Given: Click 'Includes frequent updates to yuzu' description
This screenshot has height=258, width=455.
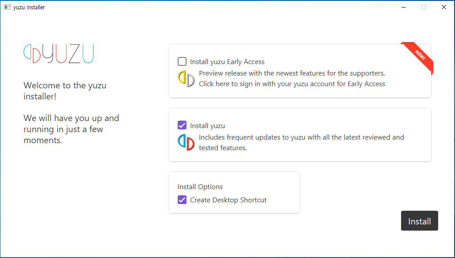Looking at the screenshot, I should (x=302, y=142).
